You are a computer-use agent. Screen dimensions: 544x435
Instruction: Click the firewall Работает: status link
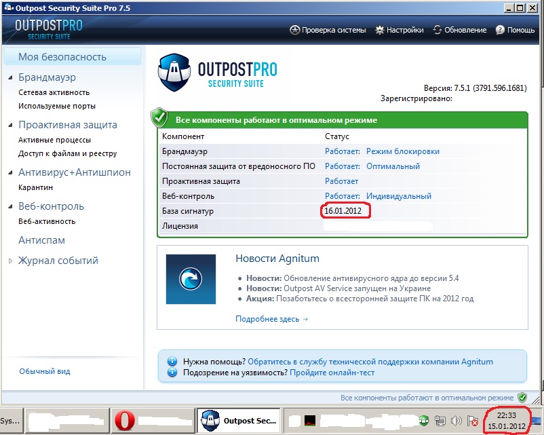343,151
